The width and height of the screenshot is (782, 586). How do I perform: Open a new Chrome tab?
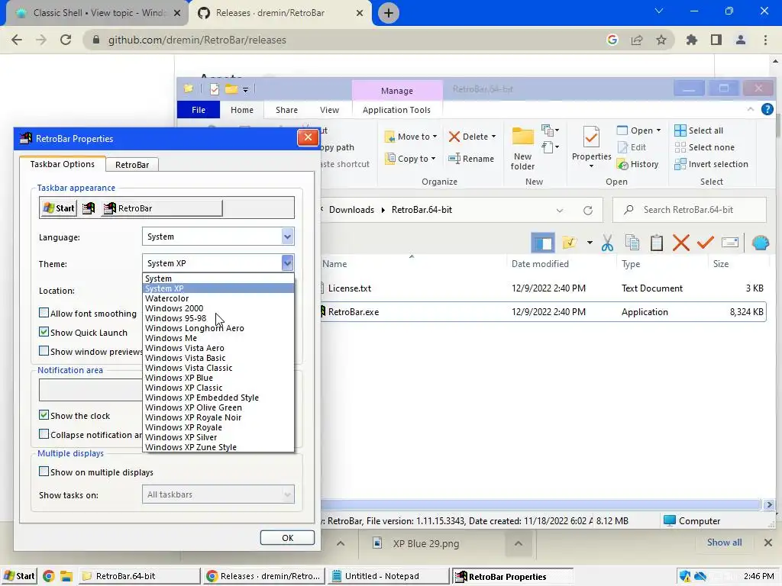click(x=389, y=13)
